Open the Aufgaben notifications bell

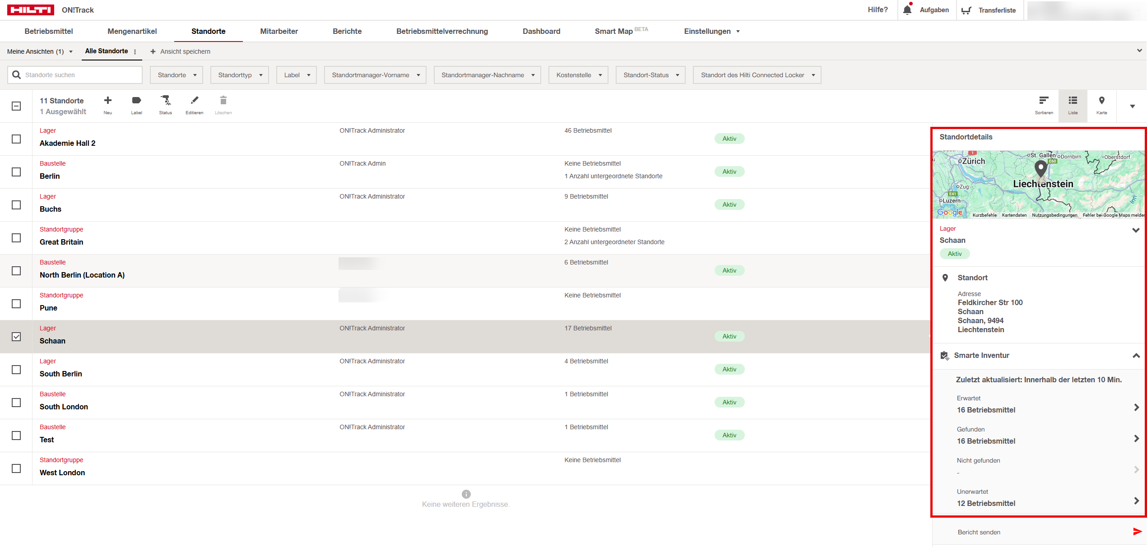[907, 10]
